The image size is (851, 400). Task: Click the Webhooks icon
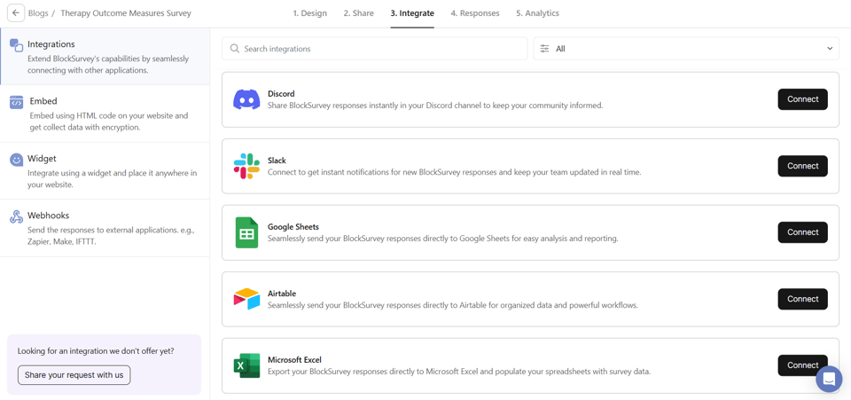[16, 216]
